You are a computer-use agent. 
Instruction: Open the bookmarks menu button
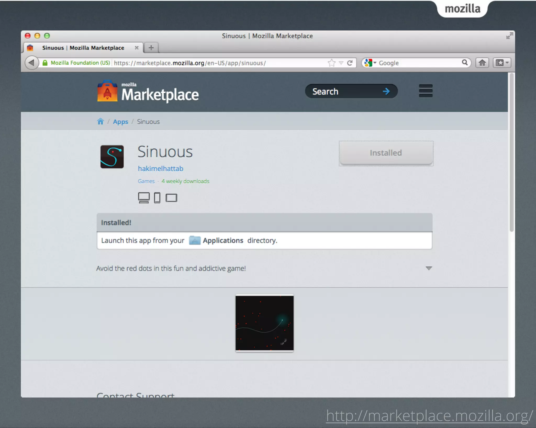(502, 63)
